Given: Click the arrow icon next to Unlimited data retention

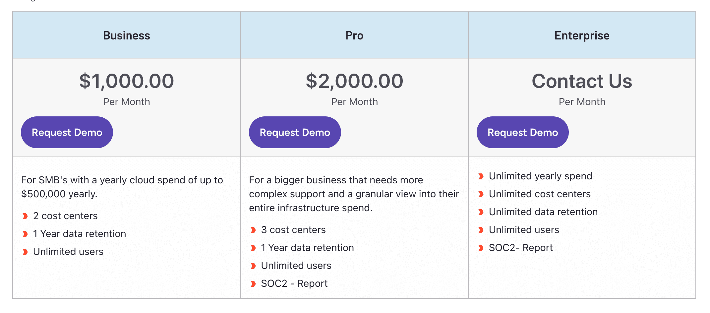Looking at the screenshot, I should 481,212.
